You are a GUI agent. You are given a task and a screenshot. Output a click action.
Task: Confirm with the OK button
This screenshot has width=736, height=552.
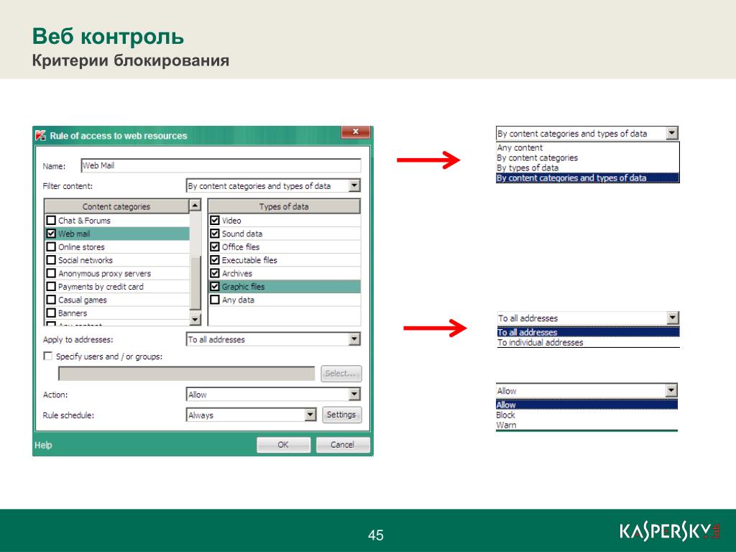pos(283,444)
